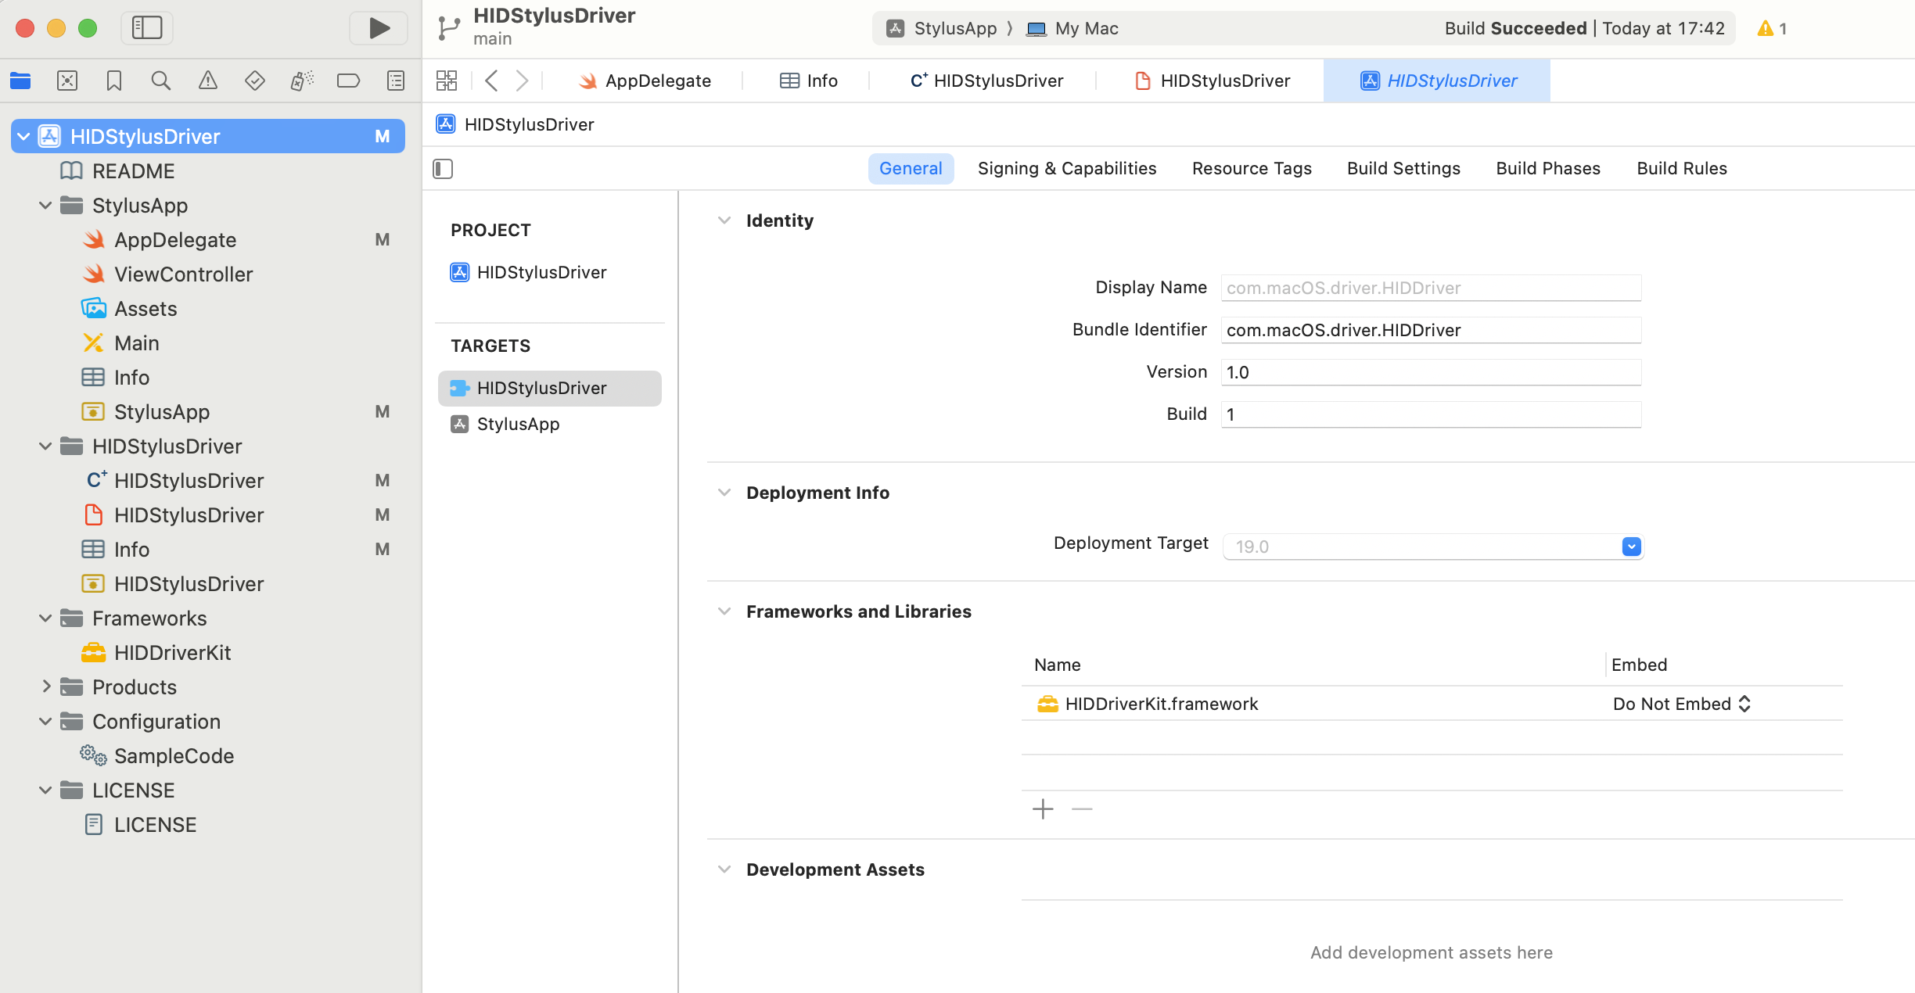
Task: Click the Version field
Action: (1431, 372)
